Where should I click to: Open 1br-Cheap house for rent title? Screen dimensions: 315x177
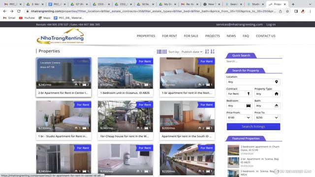(x=125, y=136)
